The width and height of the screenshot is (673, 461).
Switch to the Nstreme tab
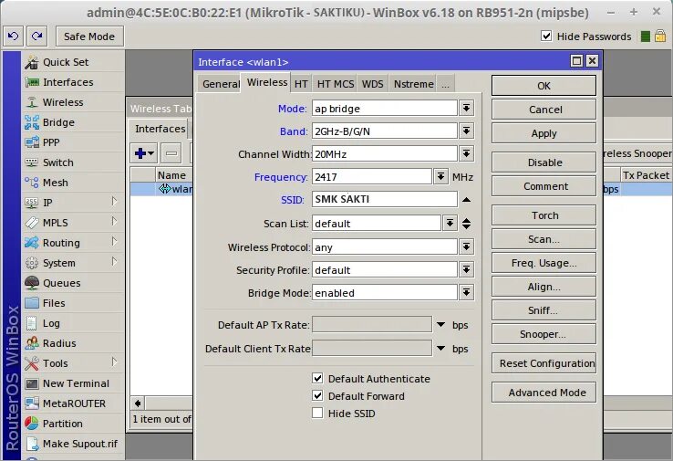pos(414,84)
